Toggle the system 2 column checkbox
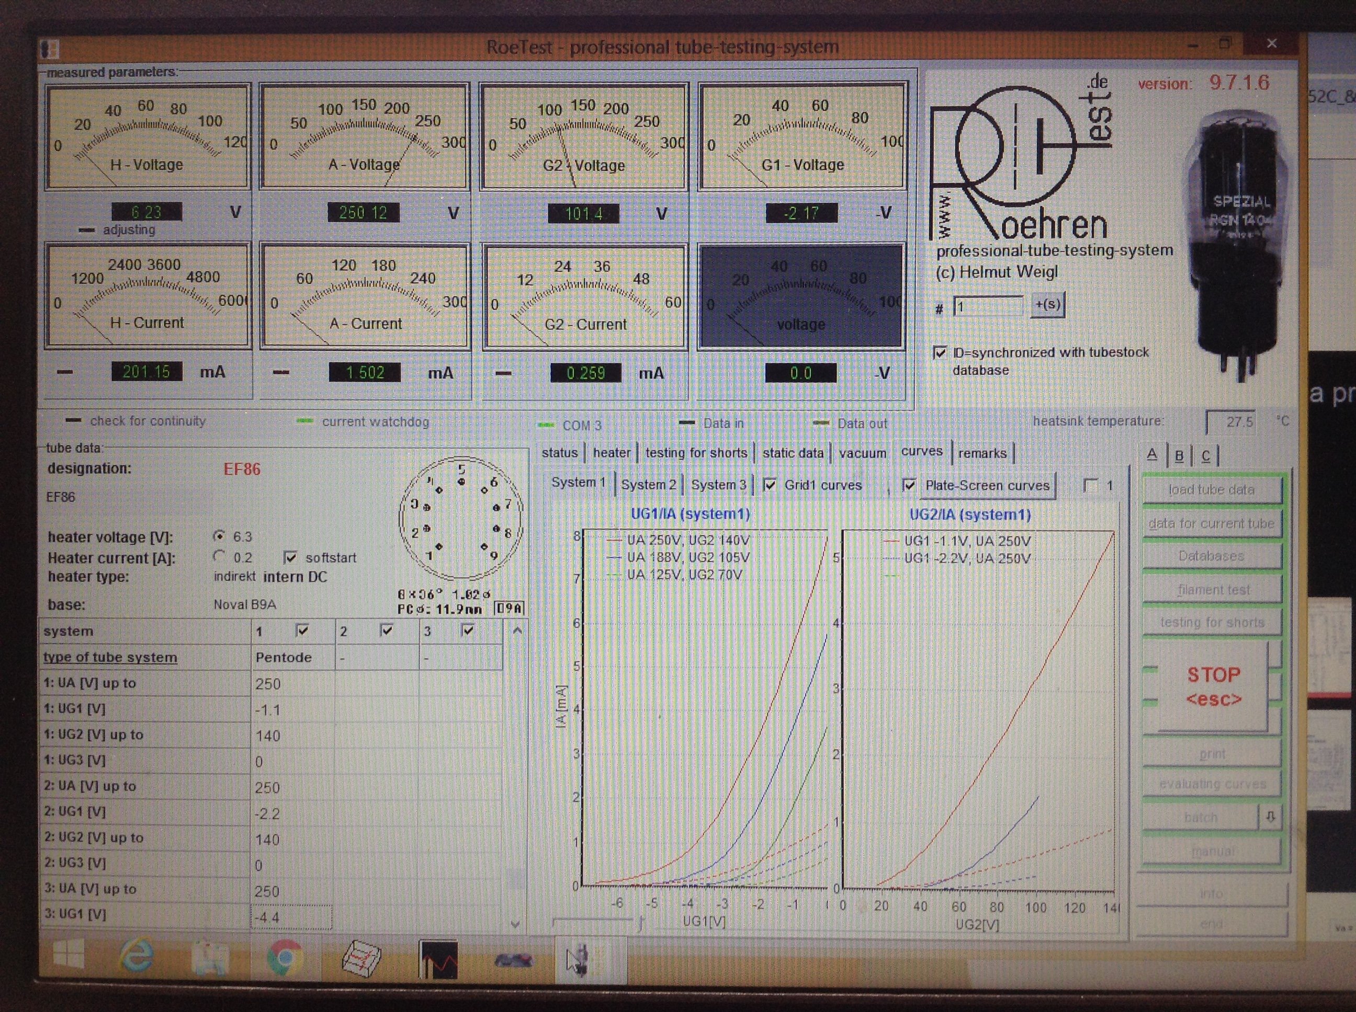Viewport: 1356px width, 1012px height. (x=387, y=630)
